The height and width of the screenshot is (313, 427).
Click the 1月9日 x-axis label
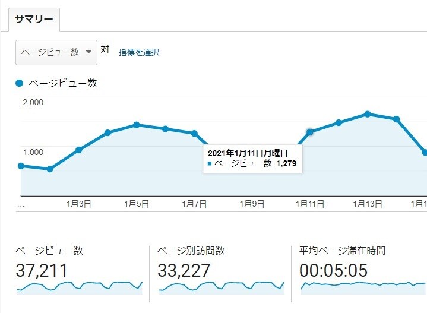252,204
